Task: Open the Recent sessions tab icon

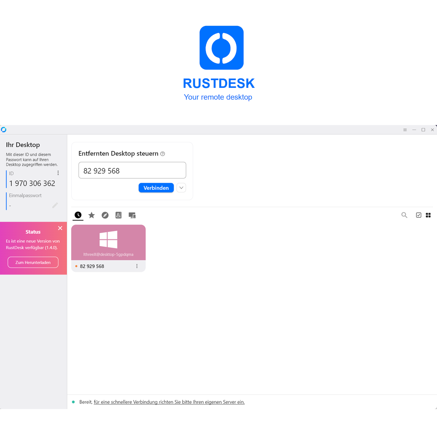Action: (78, 215)
